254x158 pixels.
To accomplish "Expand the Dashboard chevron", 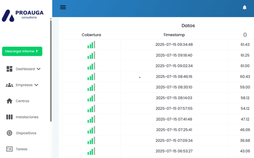I will pyautogui.click(x=39, y=69).
